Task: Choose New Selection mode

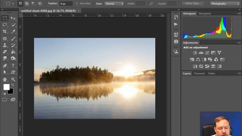Action: tap(20, 3)
